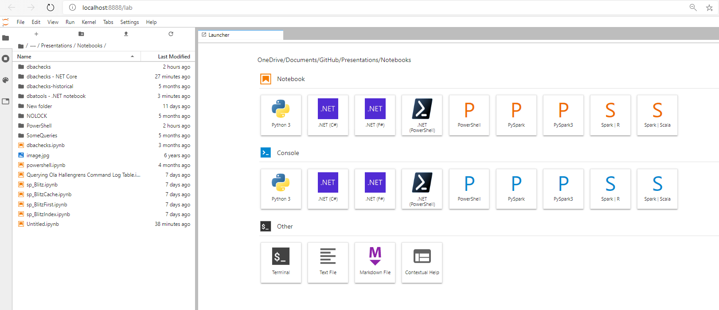
Task: Open the Commands palette sidebar icon
Action: [x=5, y=80]
